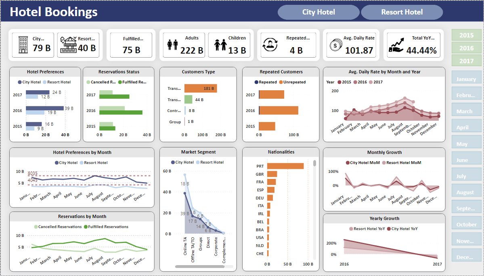Click Resort Hotel YoY legend entry

[x=367, y=228]
